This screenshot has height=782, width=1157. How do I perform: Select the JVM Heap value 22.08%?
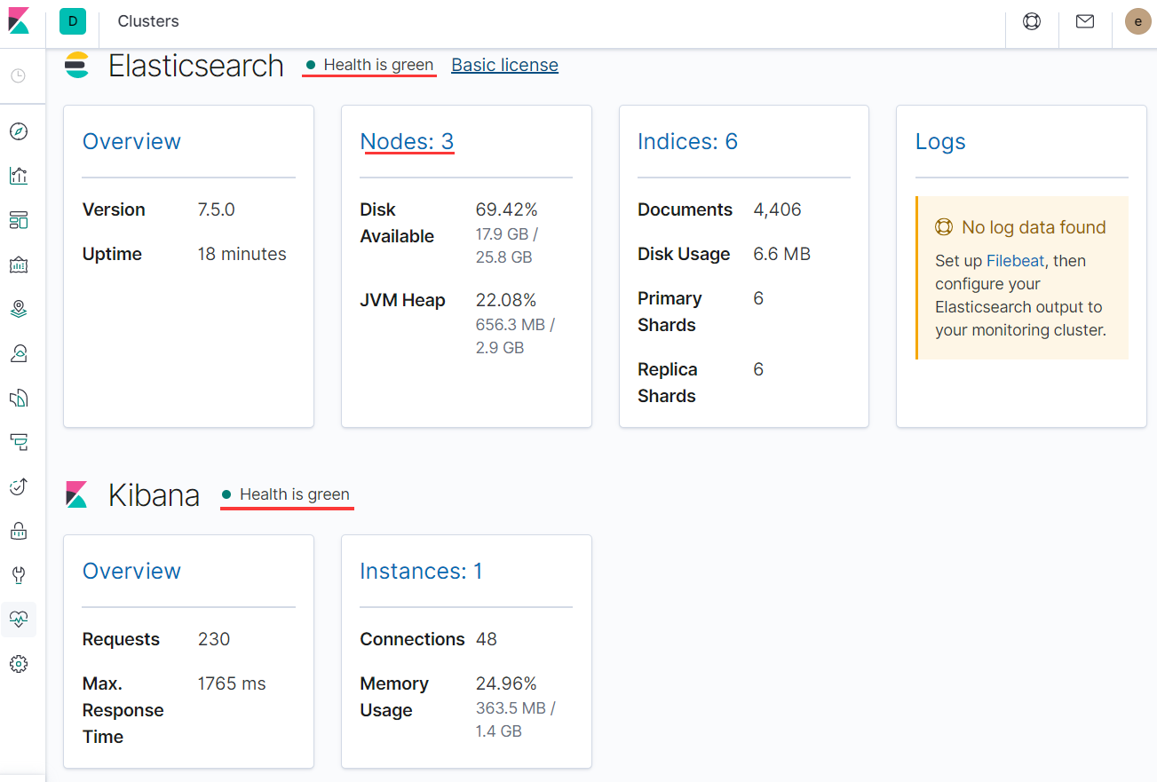pyautogui.click(x=506, y=300)
